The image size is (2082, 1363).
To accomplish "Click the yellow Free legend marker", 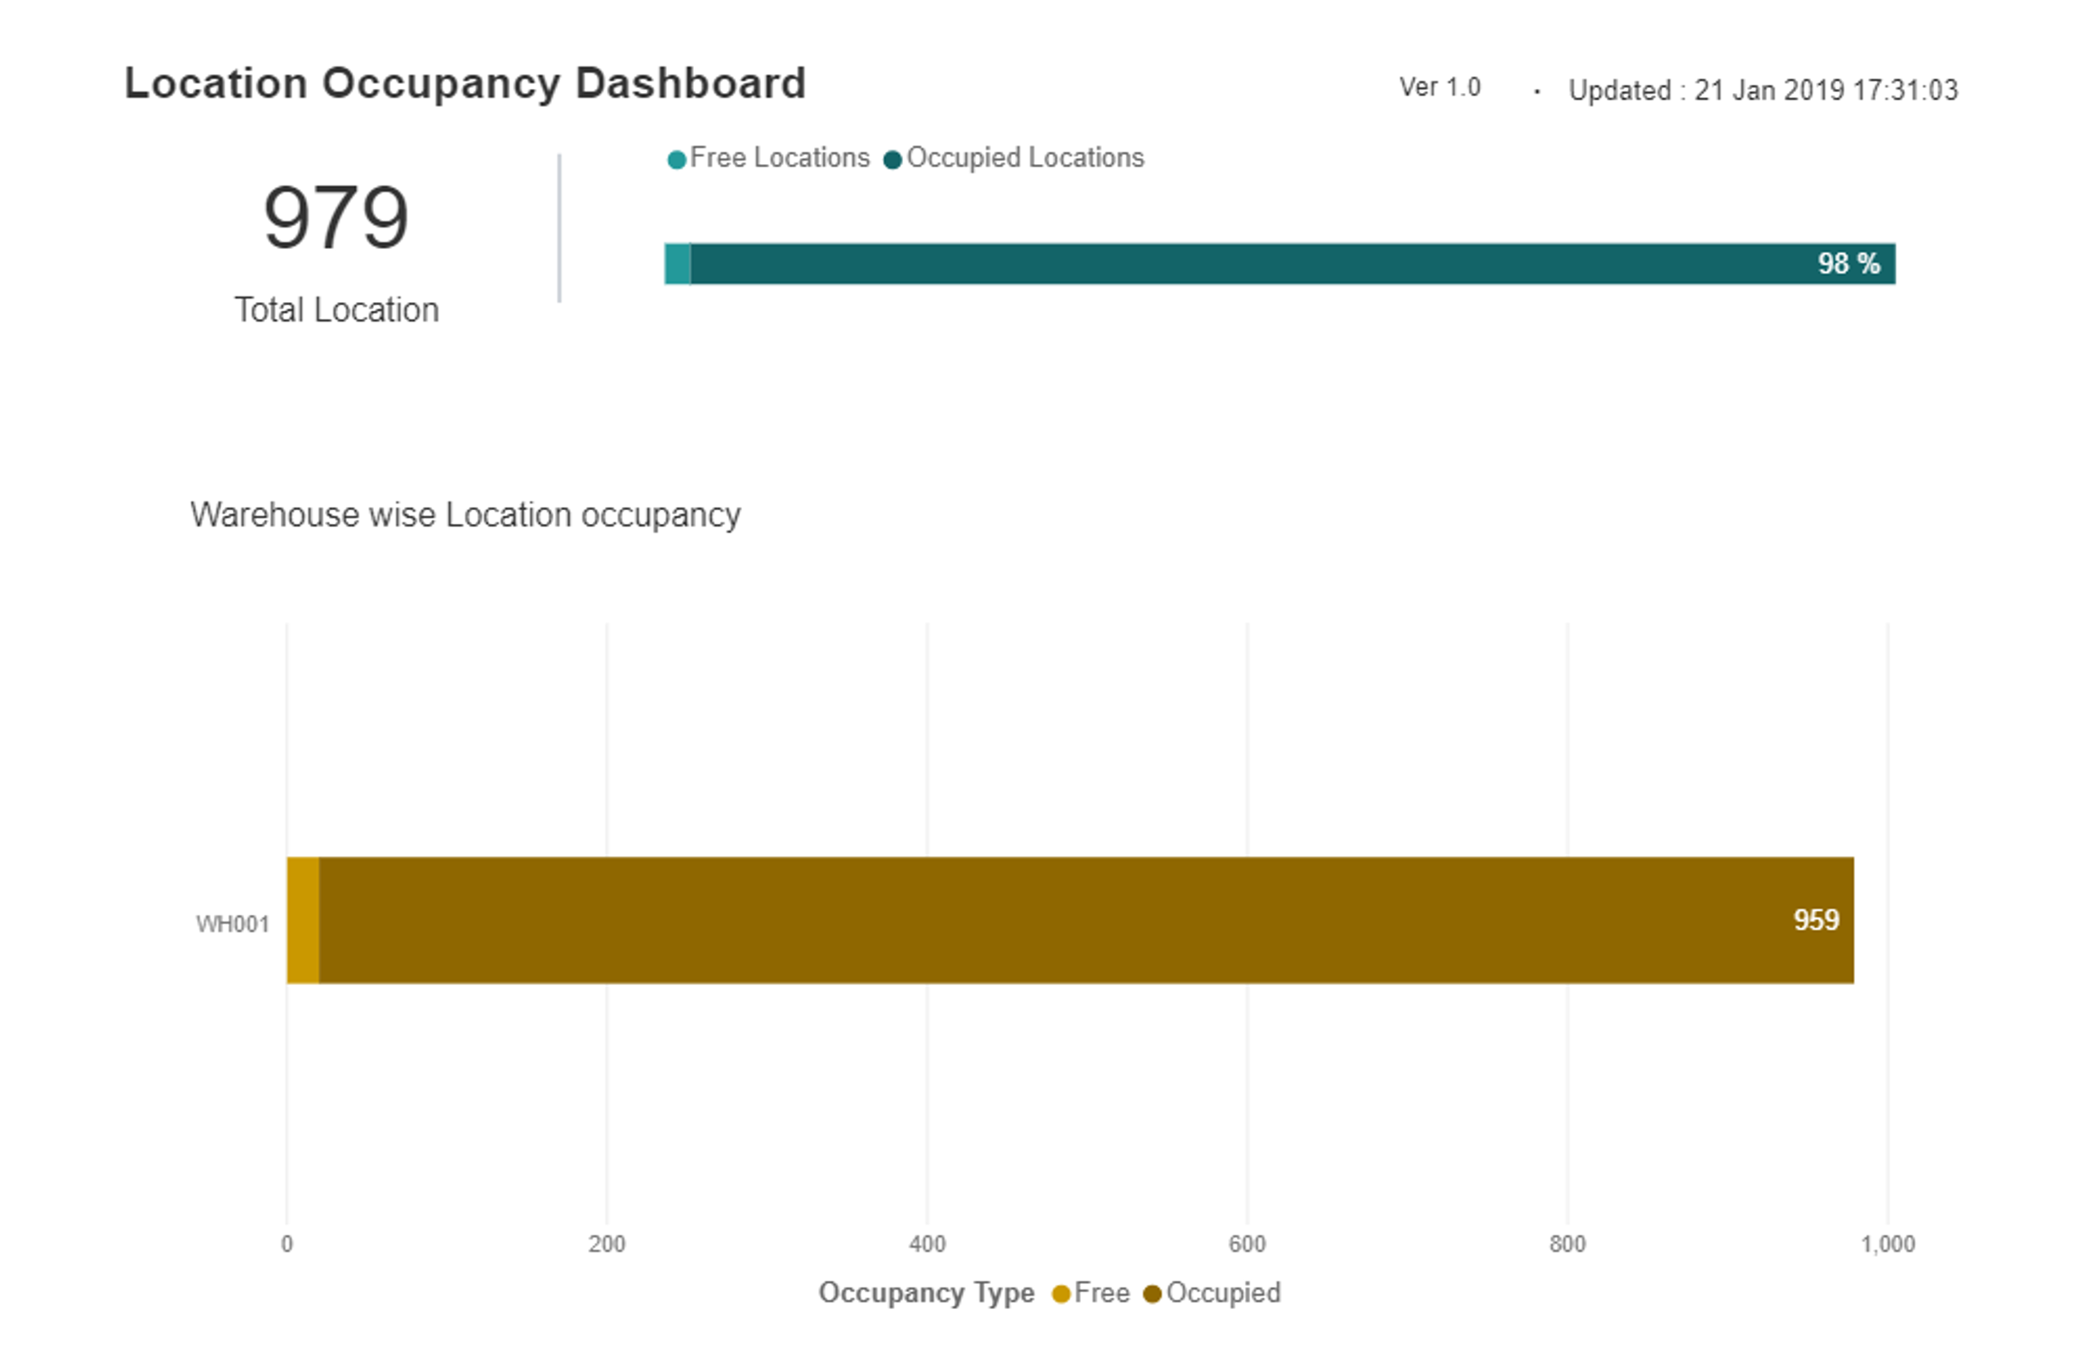I will click(1061, 1294).
